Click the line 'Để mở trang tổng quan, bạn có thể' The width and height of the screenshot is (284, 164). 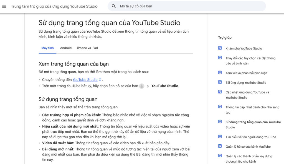tap(93, 72)
